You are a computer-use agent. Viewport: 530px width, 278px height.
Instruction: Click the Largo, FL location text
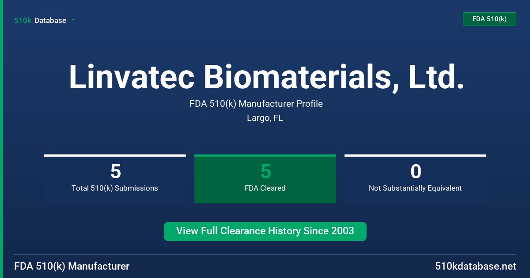coord(265,118)
